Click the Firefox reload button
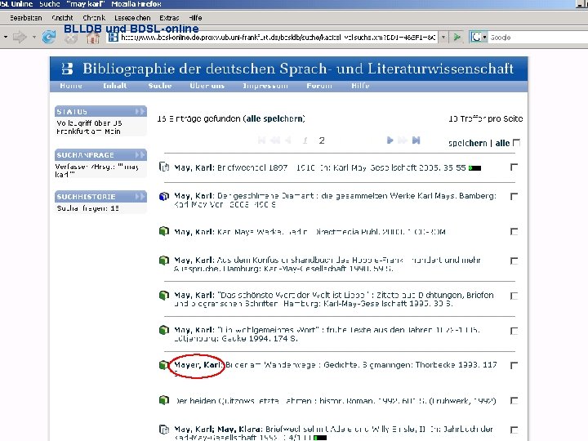588x441 pixels. coord(49,37)
